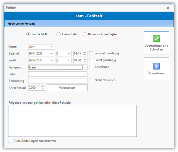Select Raum nicht verfügbar radio button

tap(85, 34)
